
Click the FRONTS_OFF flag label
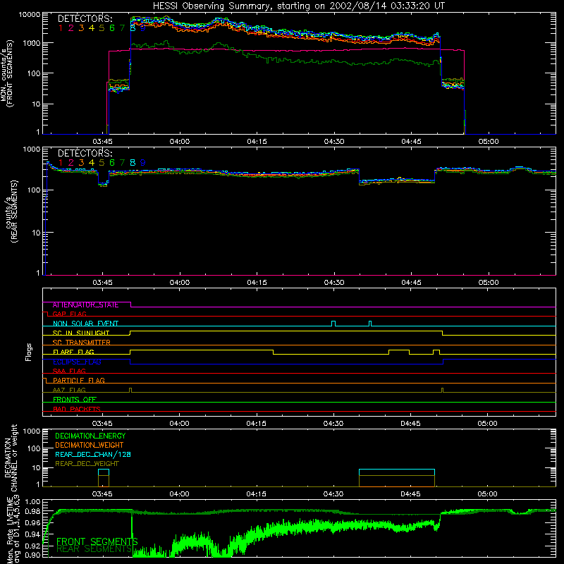point(75,399)
